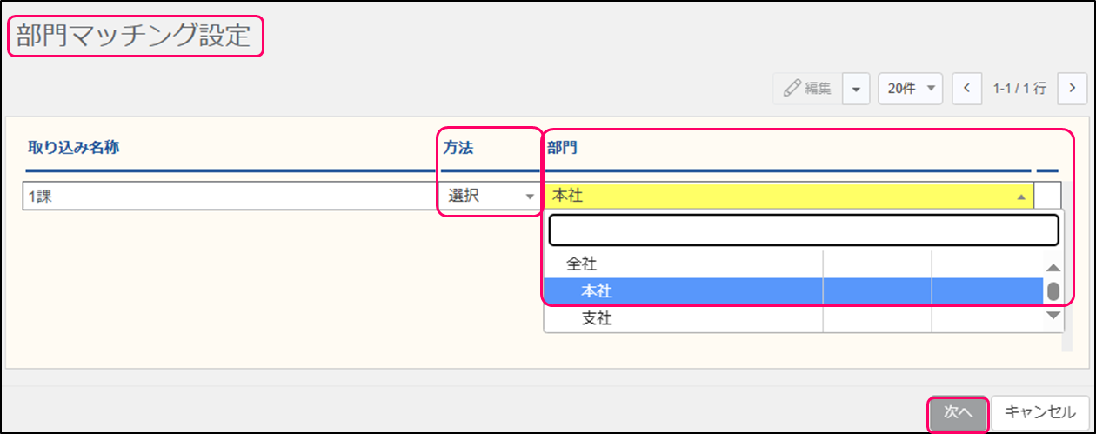Go to previous page with left chevron

pos(966,88)
